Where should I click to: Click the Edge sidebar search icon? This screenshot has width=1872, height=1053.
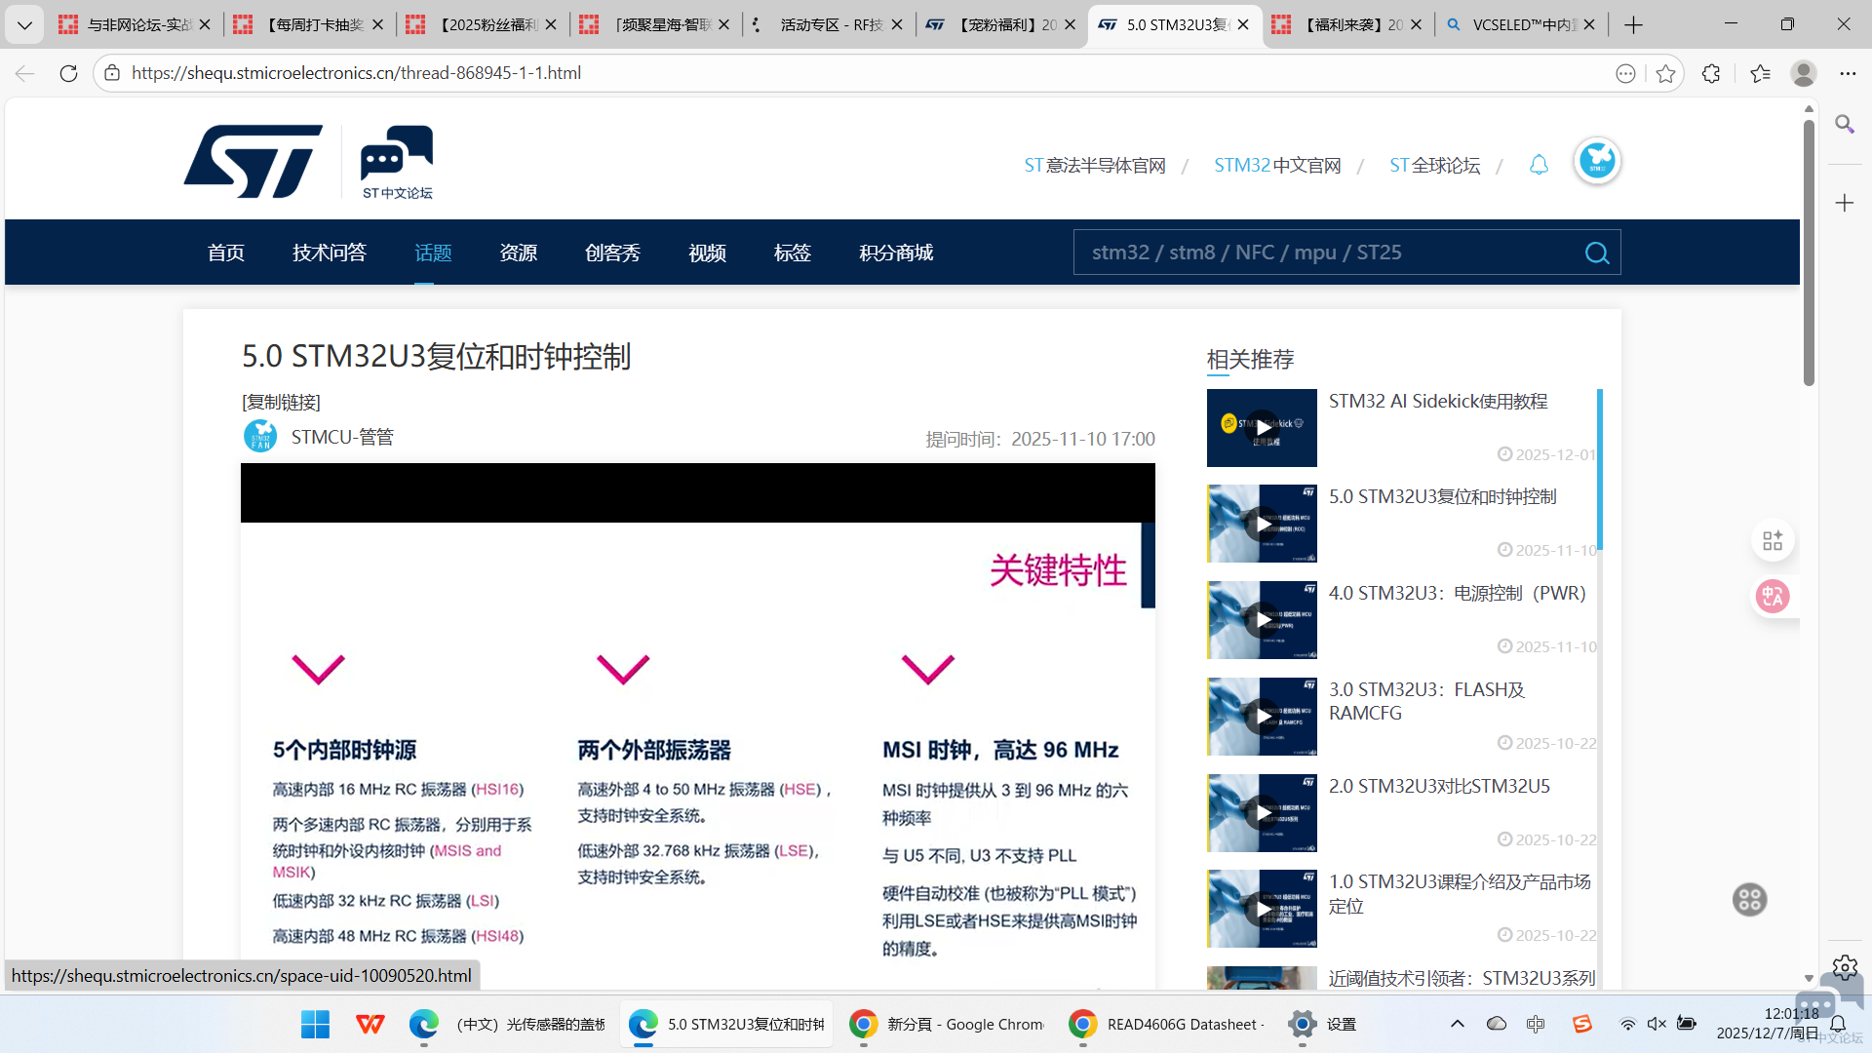click(x=1844, y=124)
